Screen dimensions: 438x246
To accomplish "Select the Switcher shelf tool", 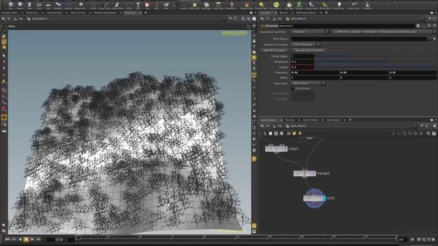I will point(367,5).
